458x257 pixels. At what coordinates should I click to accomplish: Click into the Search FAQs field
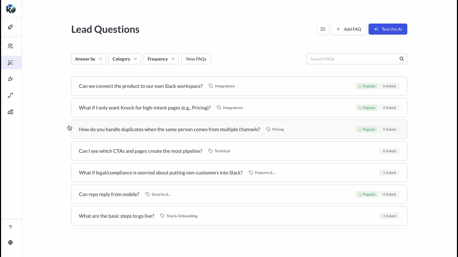[x=352, y=59]
